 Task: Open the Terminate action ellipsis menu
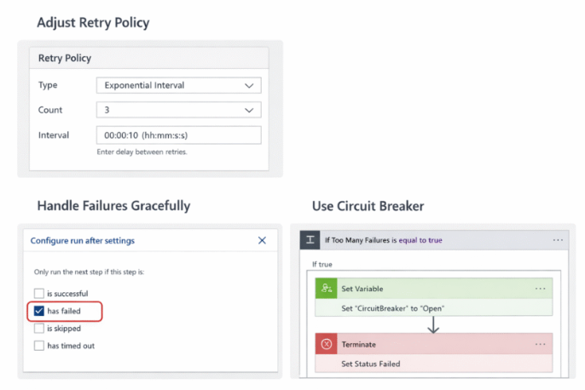[540, 344]
